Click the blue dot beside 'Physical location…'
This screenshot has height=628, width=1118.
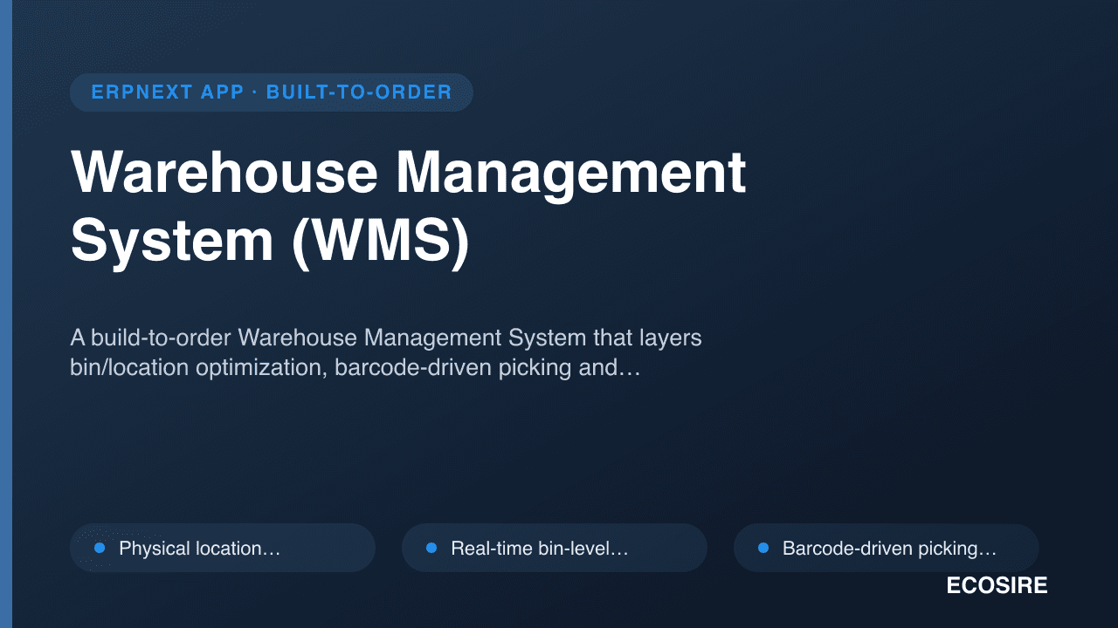tap(100, 548)
